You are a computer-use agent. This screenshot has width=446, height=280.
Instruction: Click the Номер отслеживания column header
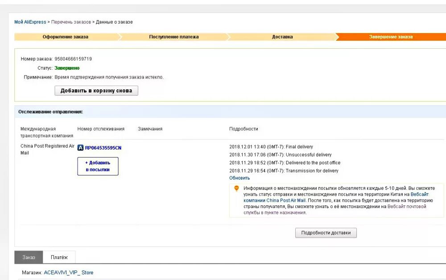pyautogui.click(x=101, y=129)
